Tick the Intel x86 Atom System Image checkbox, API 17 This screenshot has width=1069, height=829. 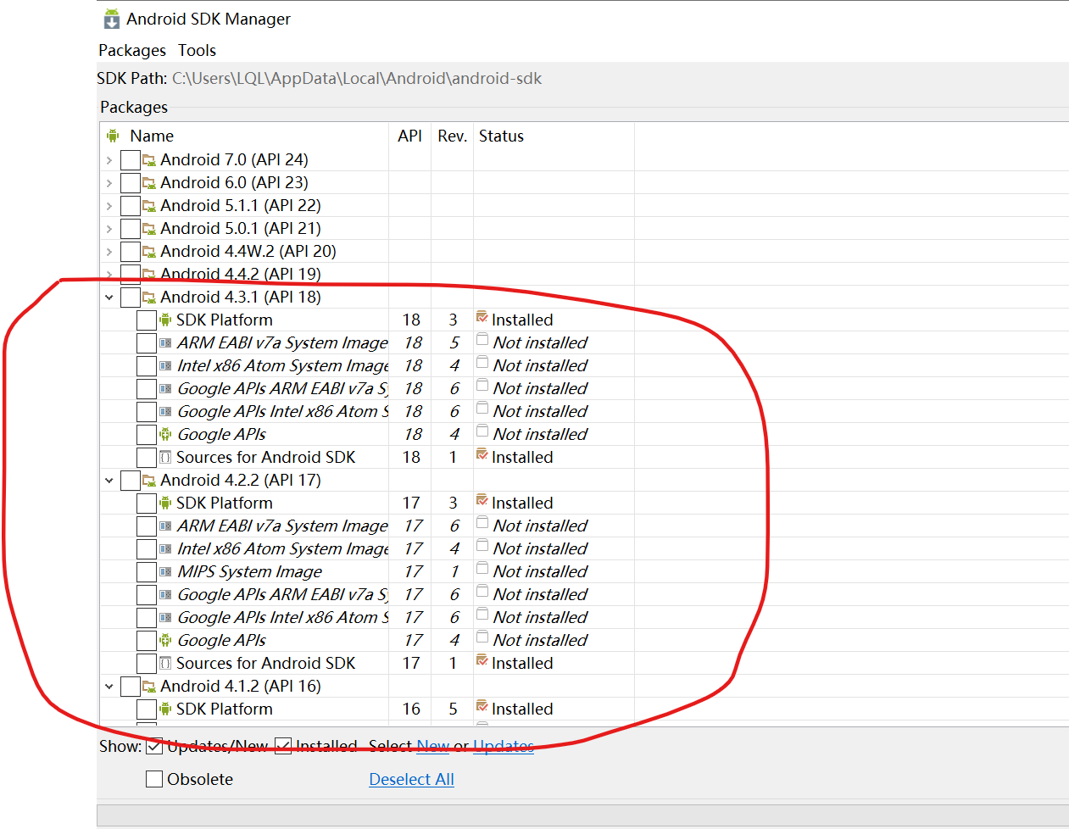pos(147,548)
